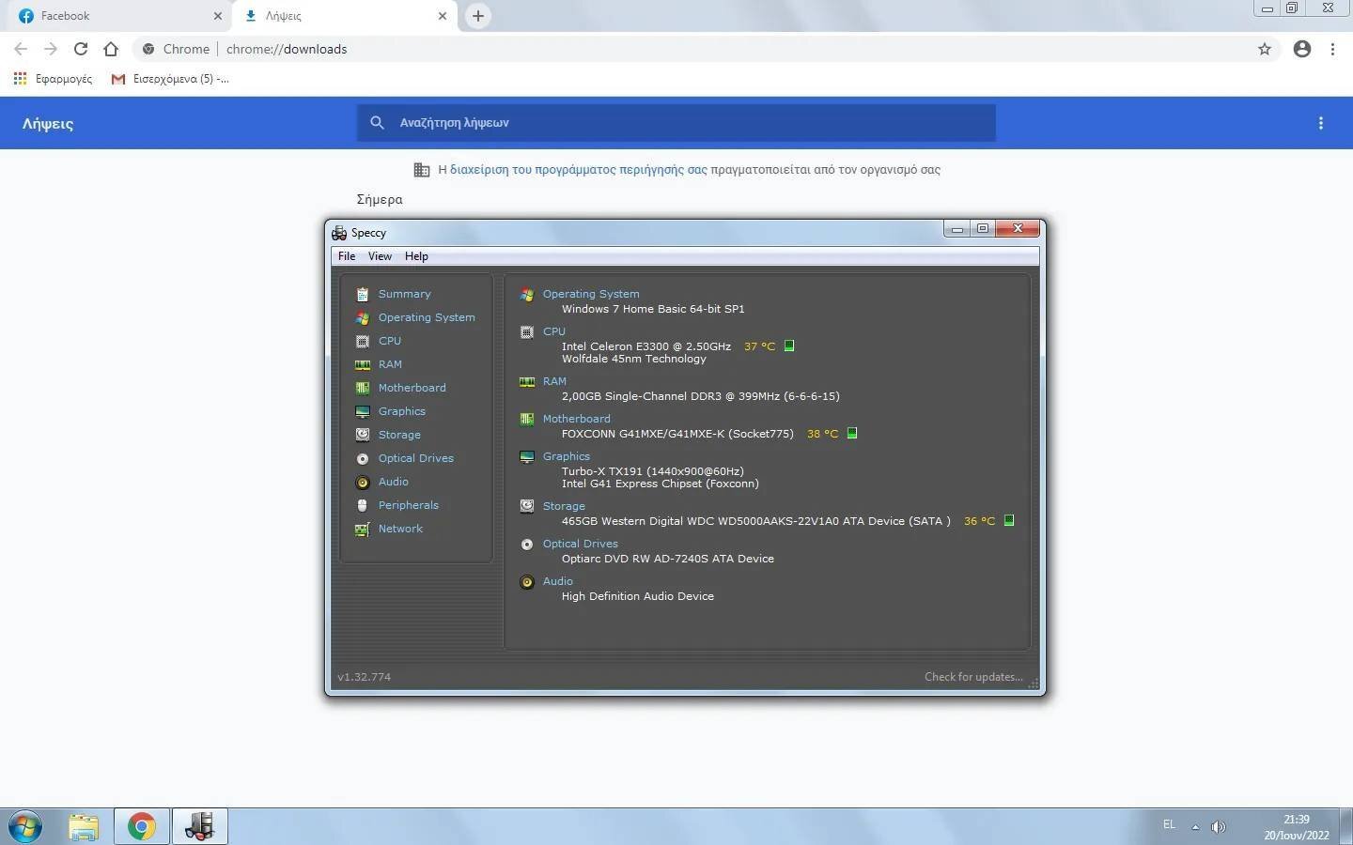Image resolution: width=1353 pixels, height=845 pixels.
Task: Click the CPU icon beside CPU heading
Action: point(527,331)
